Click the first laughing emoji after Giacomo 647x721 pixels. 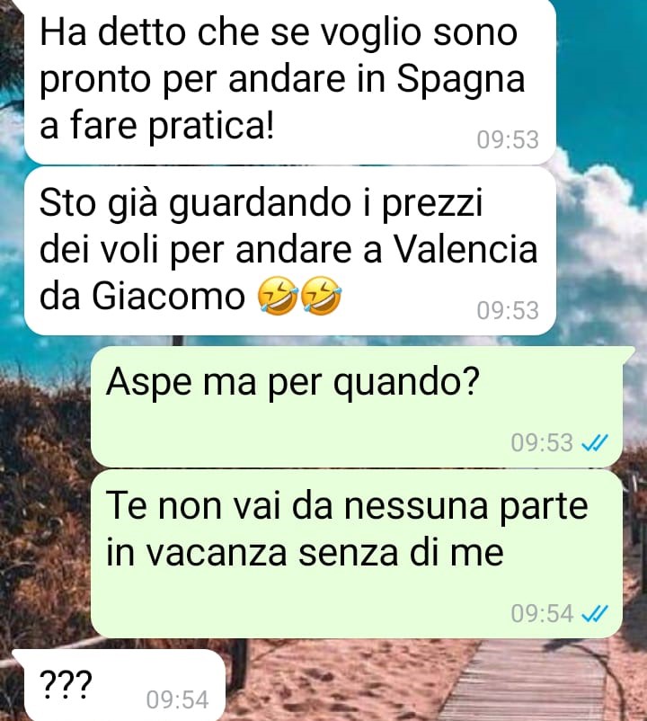click(278, 296)
